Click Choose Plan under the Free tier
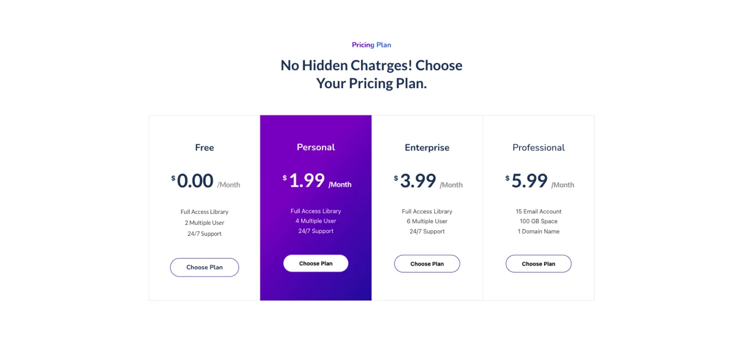 point(205,267)
